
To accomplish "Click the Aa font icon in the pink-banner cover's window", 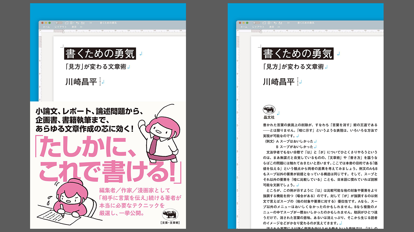I will point(83,23).
